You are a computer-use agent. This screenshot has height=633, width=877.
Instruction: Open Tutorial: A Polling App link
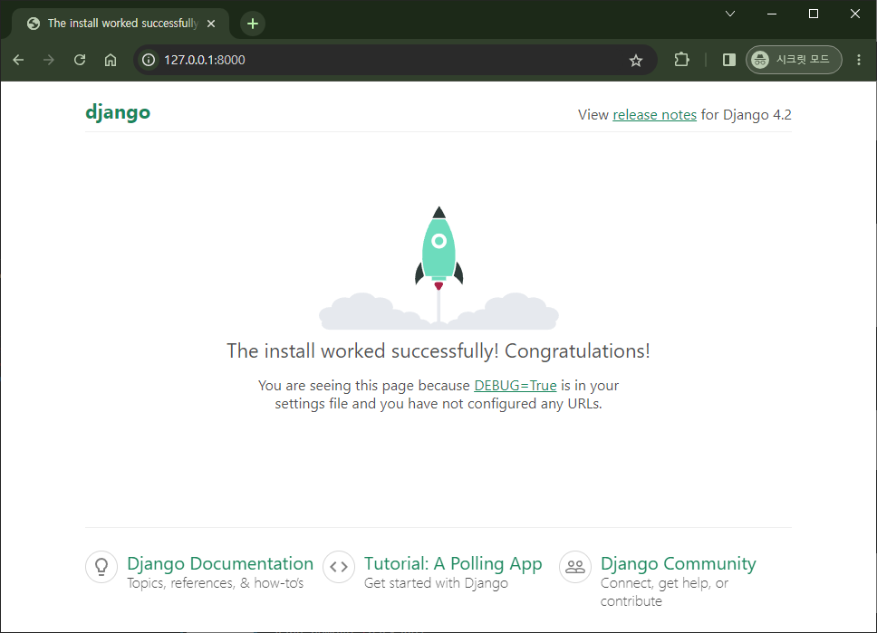click(453, 563)
